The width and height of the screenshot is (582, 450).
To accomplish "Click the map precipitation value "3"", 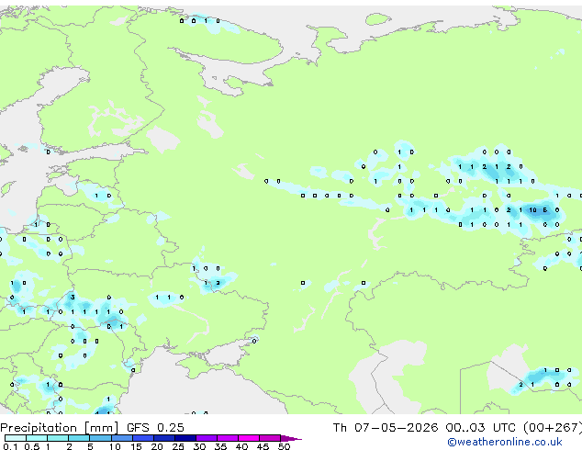I will (73, 297).
